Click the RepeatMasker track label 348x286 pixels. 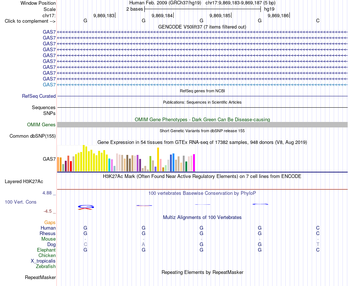(40, 277)
